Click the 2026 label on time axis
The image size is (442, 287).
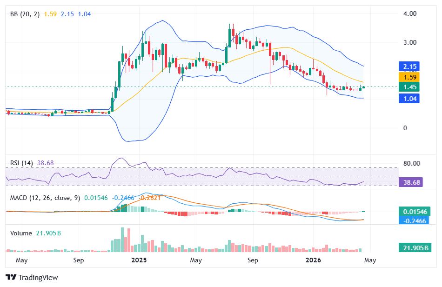(x=312, y=260)
